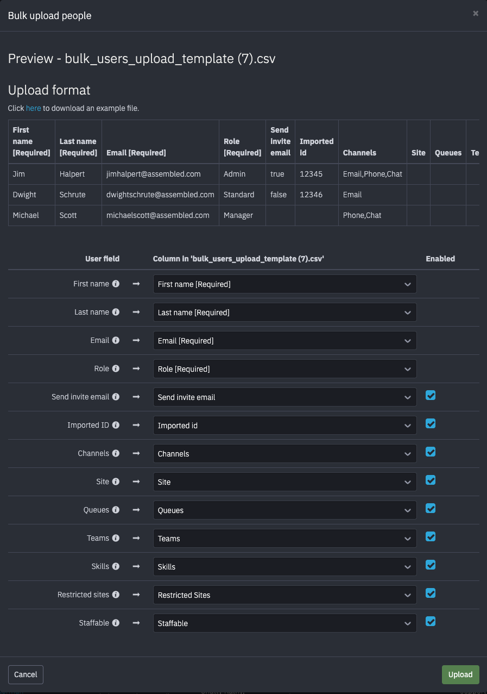The height and width of the screenshot is (694, 487).
Task: Open info icon for Restricted sites
Action: [116, 595]
